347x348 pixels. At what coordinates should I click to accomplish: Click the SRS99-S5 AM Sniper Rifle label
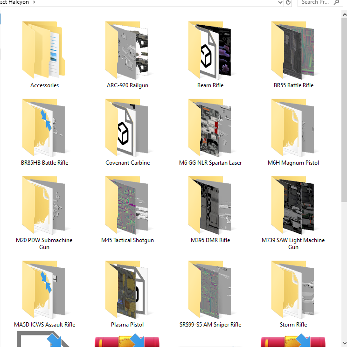(210, 325)
